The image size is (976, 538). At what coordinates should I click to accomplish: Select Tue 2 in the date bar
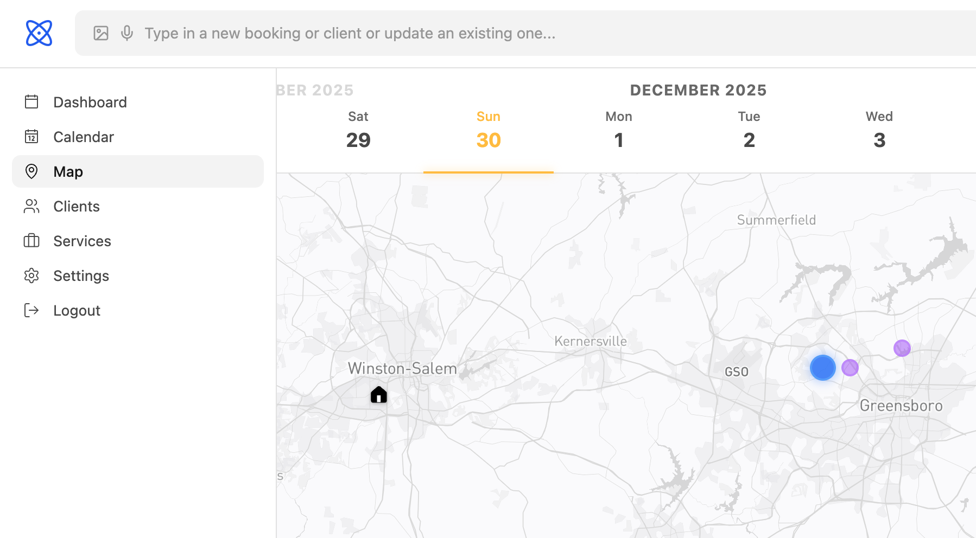[749, 130]
